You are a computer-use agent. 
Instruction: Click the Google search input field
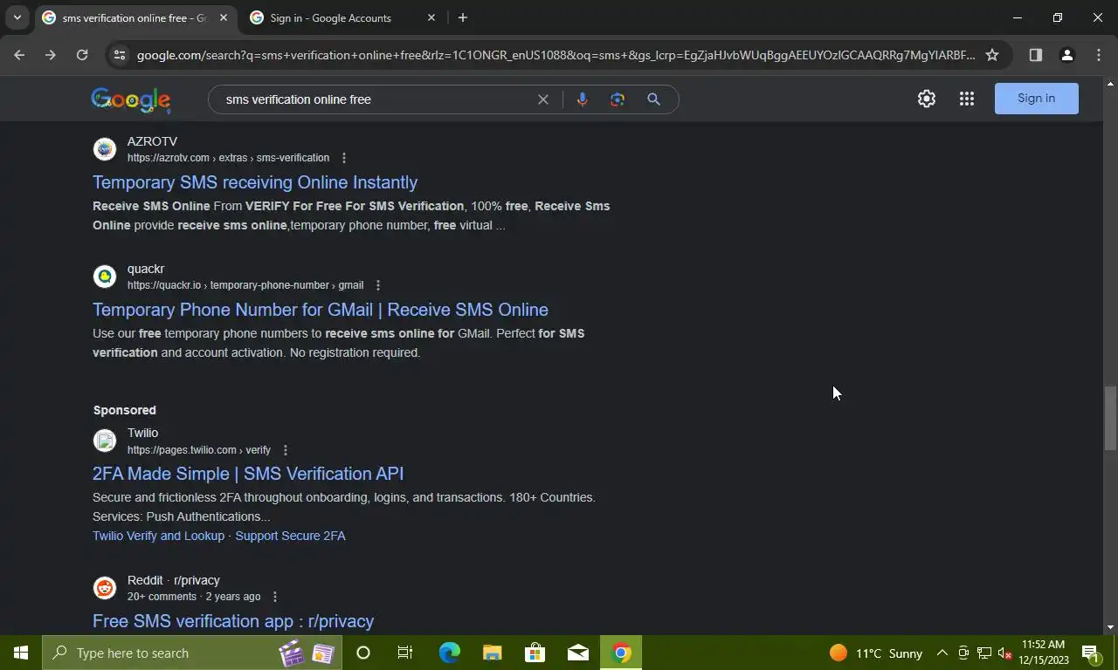(376, 99)
